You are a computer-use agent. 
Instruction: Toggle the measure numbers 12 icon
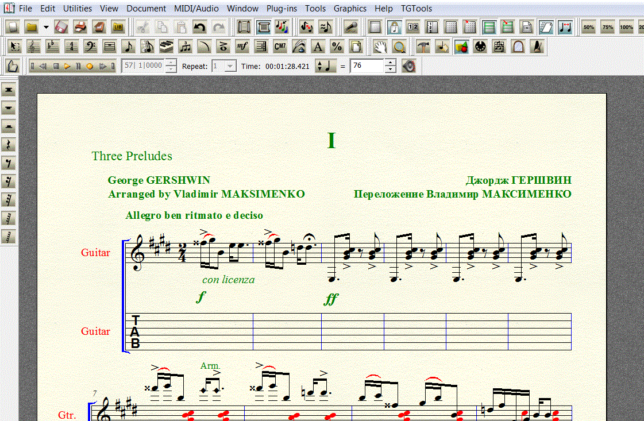tap(412, 27)
